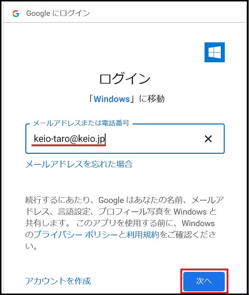Click the Google にログイン title text
The height and width of the screenshot is (295, 249).
click(x=58, y=13)
